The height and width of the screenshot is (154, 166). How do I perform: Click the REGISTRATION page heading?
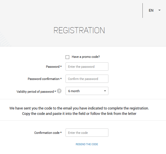[x=79, y=30]
